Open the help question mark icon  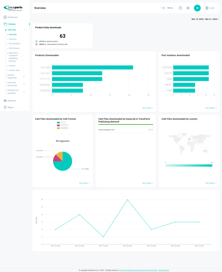click(180, 8)
